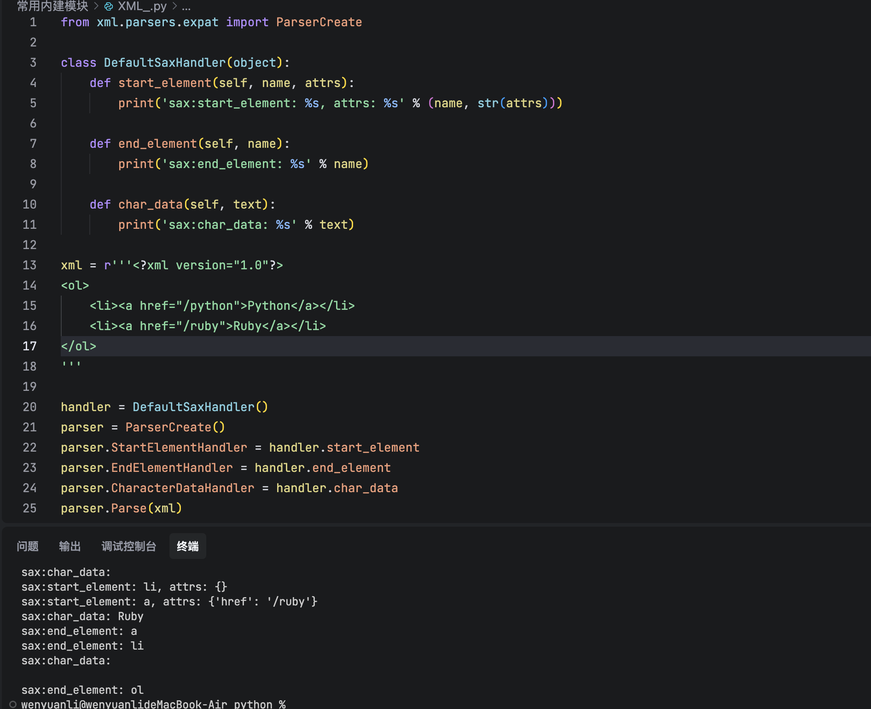871x709 pixels.
Task: Click DefaultSaxHandler() call on line 20
Action: point(200,407)
